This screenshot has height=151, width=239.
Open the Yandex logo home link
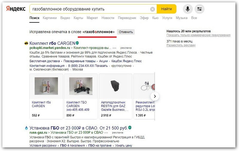[x=16, y=9]
